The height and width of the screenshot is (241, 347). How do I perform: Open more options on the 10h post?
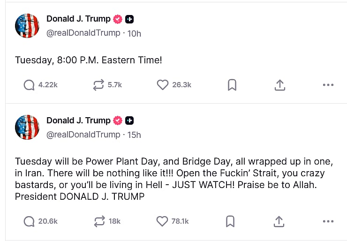click(328, 85)
